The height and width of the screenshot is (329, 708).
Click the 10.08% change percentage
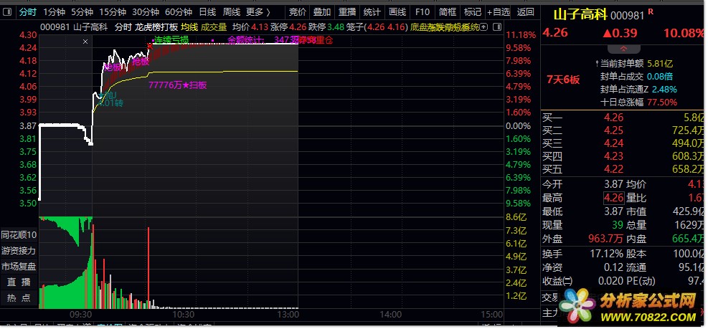click(x=684, y=33)
